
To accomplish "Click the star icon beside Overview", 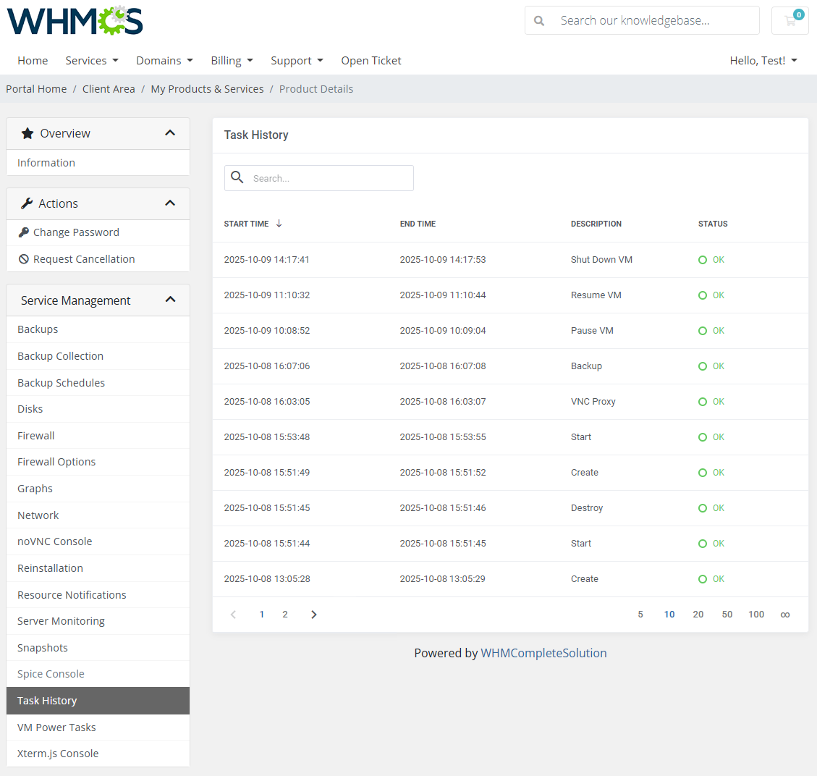I will [x=27, y=133].
